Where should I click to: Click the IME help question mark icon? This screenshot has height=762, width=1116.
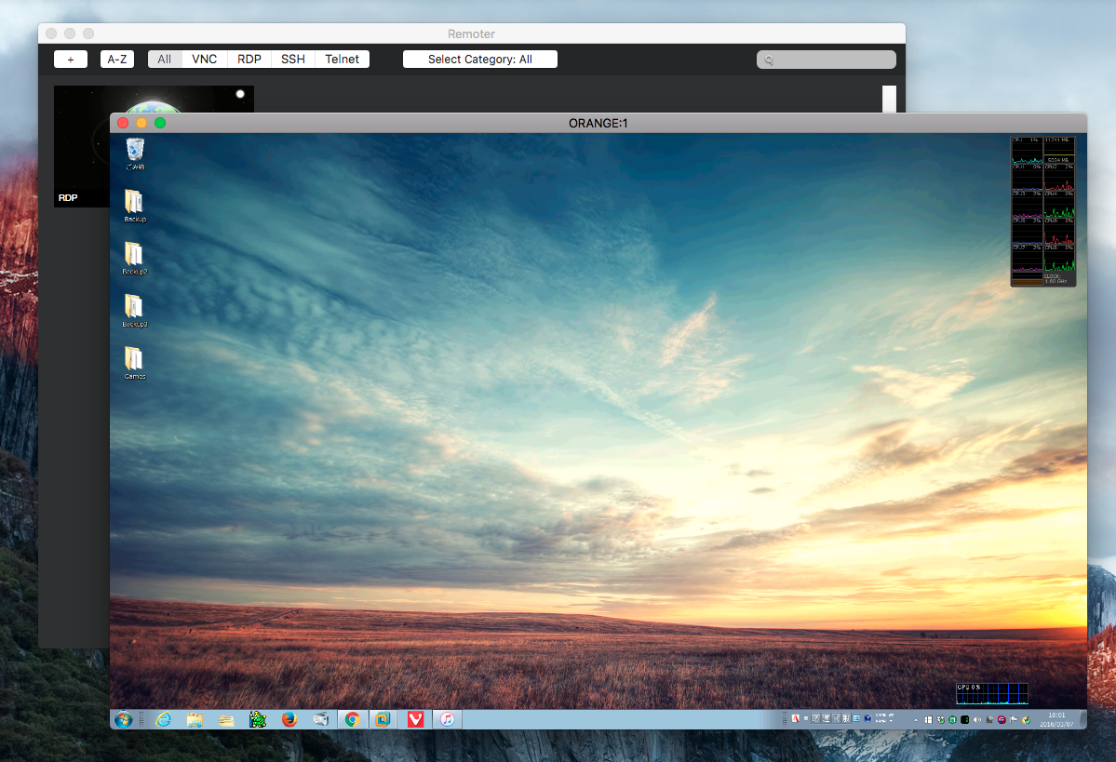867,718
